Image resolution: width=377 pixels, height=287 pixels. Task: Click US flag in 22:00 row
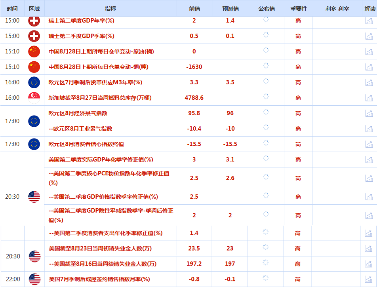[34, 279]
